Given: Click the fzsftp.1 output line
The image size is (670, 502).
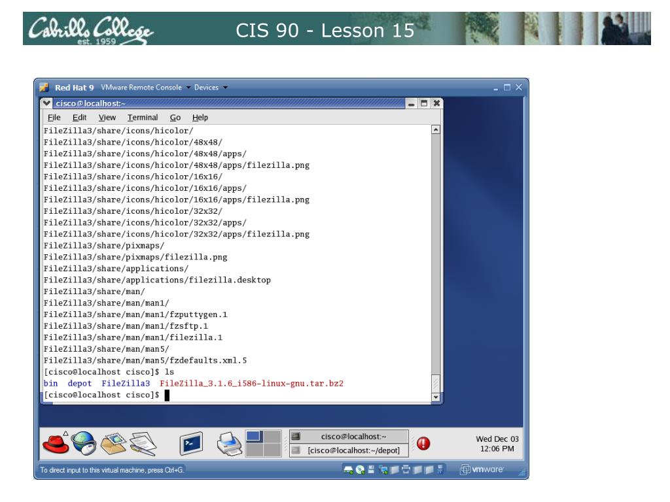Looking at the screenshot, I should pos(126,326).
